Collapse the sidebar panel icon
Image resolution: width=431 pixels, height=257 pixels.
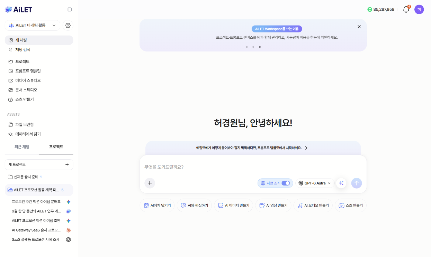coord(70,9)
